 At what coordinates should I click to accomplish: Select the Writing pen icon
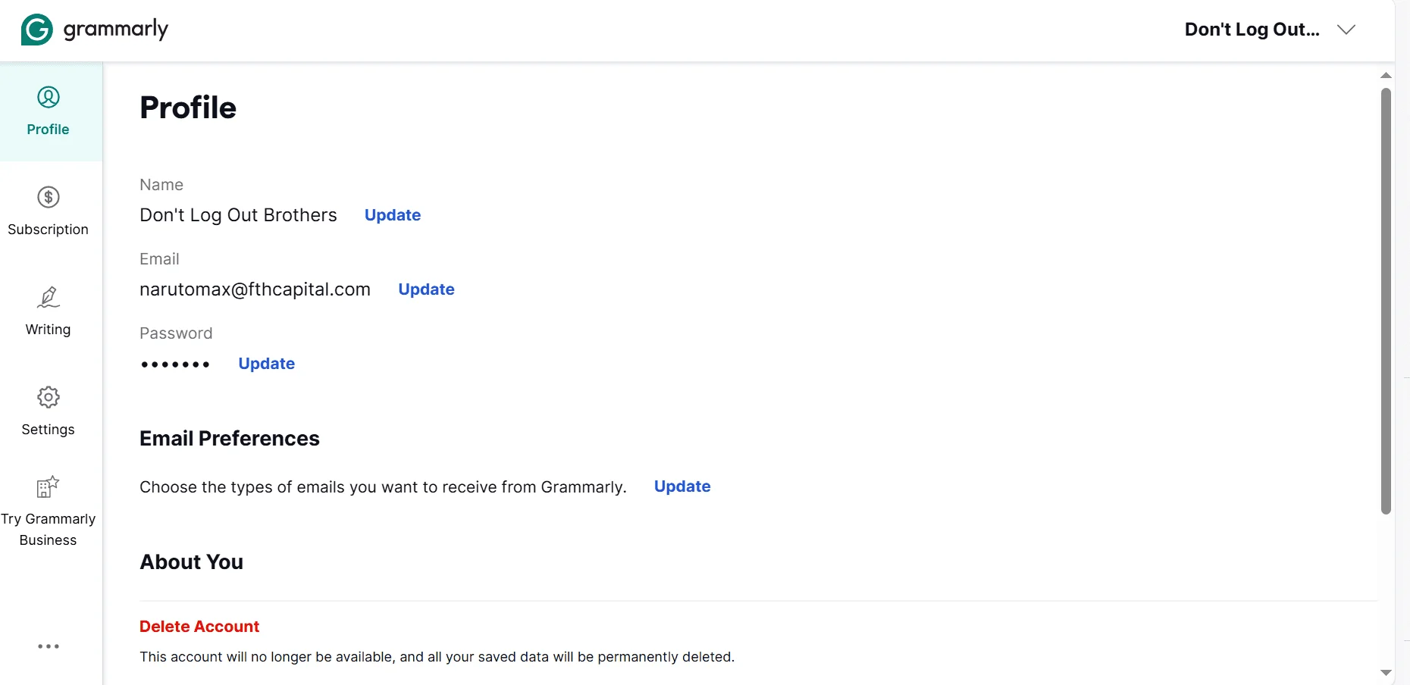(49, 297)
